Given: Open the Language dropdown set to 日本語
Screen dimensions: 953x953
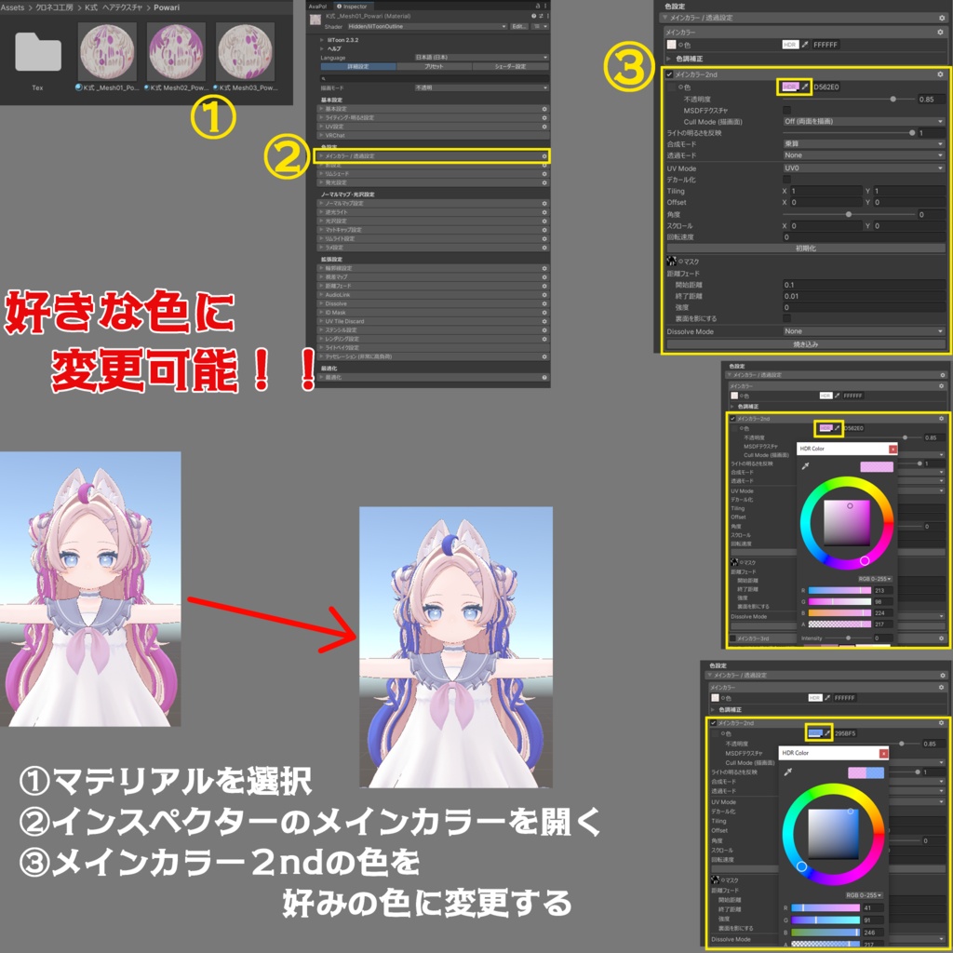Looking at the screenshot, I should click(481, 57).
